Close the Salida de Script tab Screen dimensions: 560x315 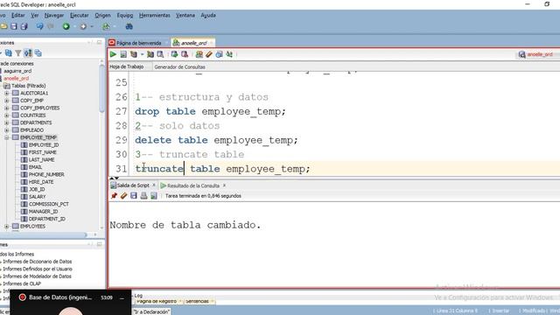(154, 185)
